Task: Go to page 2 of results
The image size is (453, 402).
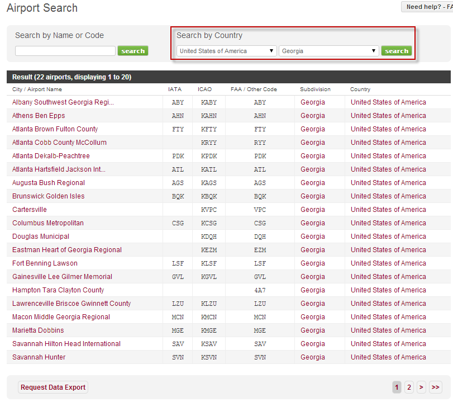Action: [x=409, y=387]
